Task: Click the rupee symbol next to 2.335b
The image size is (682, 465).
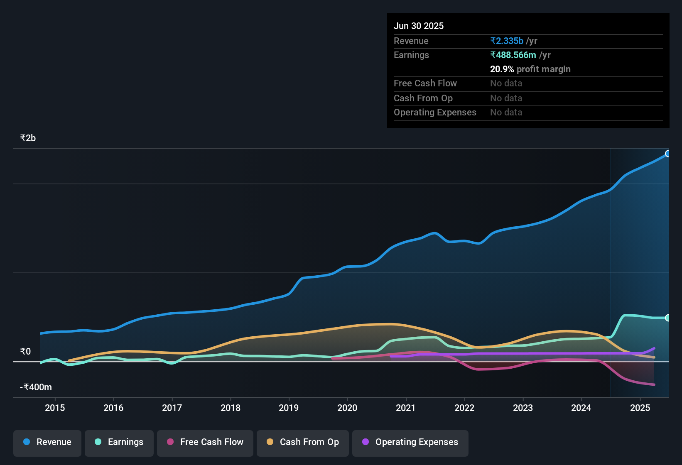Action: click(x=493, y=41)
